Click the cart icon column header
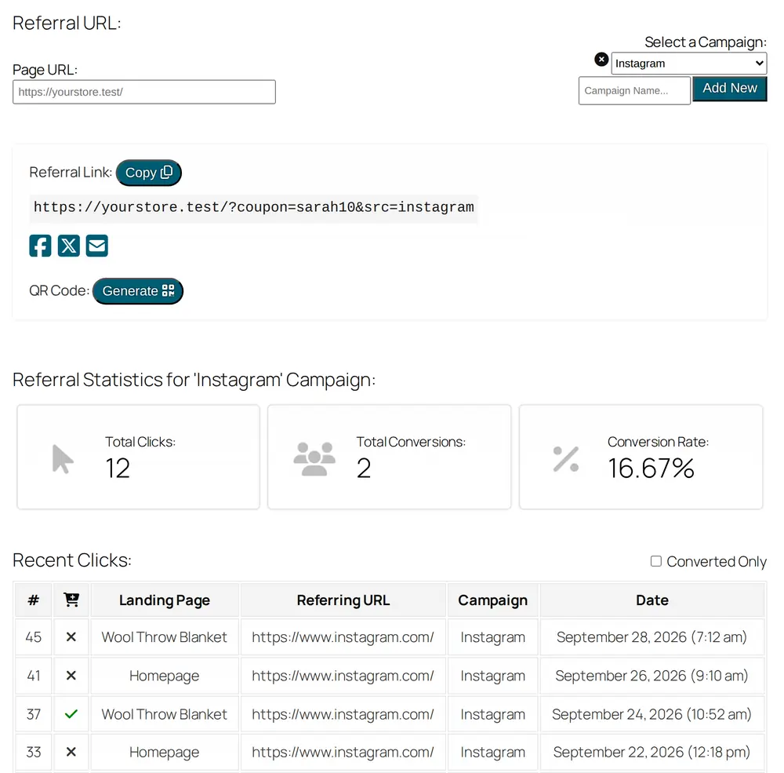 point(71,600)
